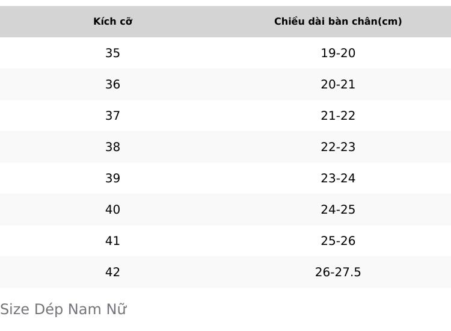
Task: Click foot length 22-23 cell
Action: pyautogui.click(x=338, y=147)
